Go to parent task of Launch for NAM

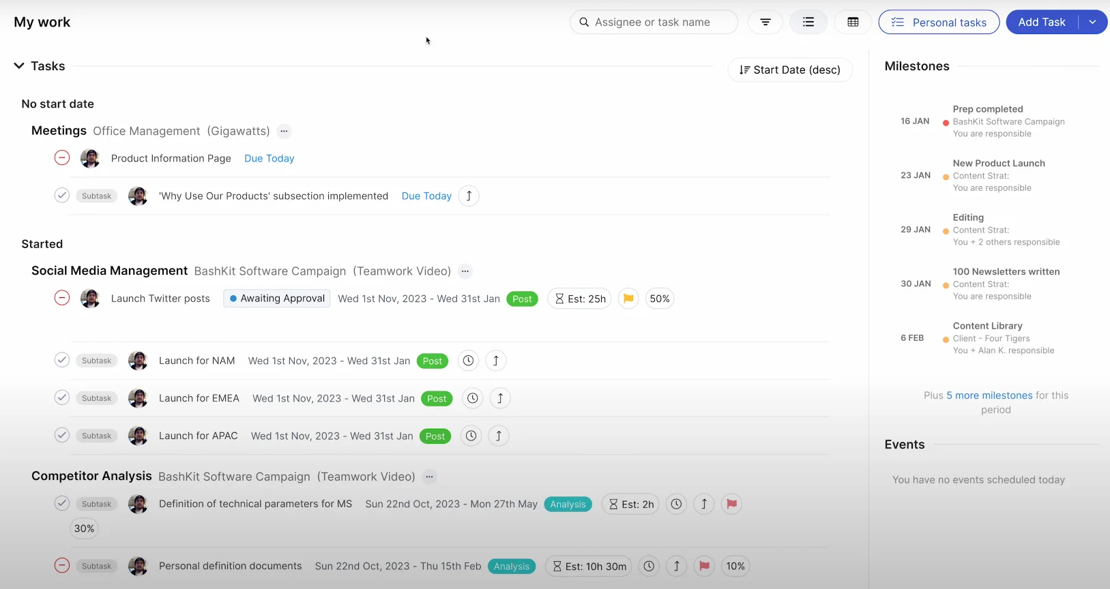pos(496,361)
